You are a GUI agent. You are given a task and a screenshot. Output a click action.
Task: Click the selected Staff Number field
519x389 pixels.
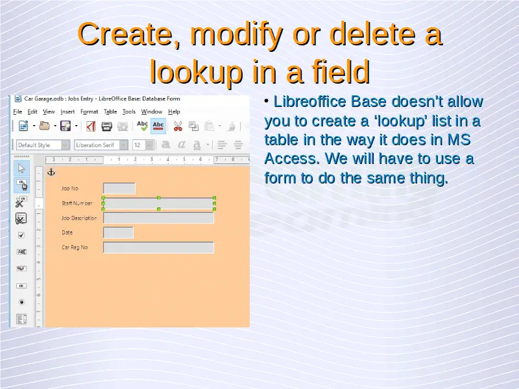(x=159, y=204)
